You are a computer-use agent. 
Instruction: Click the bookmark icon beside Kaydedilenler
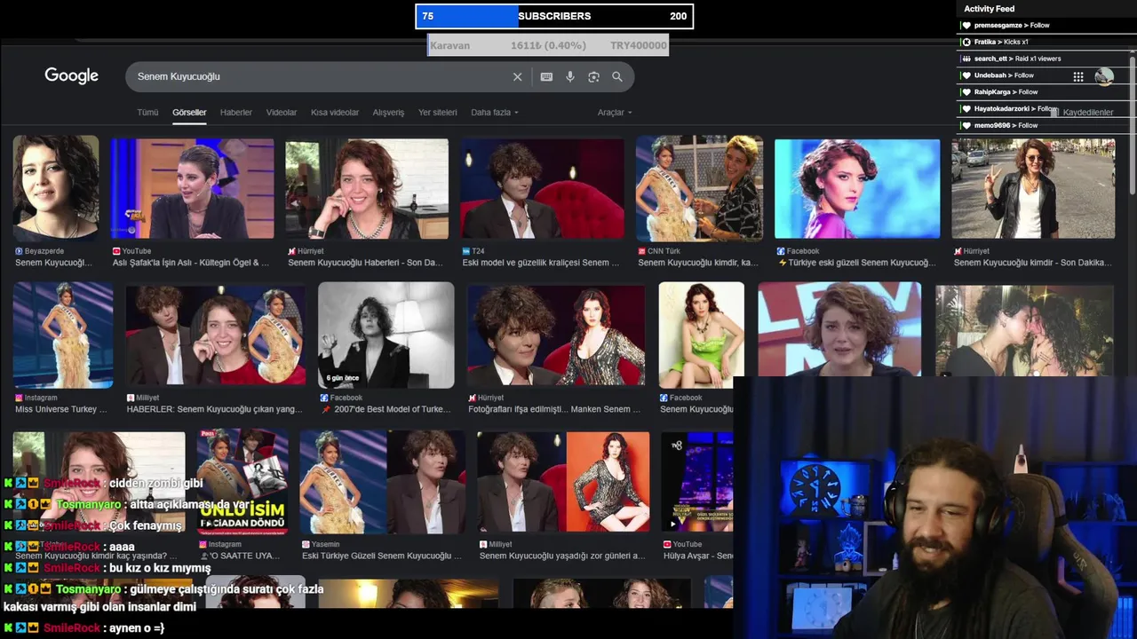1054,111
